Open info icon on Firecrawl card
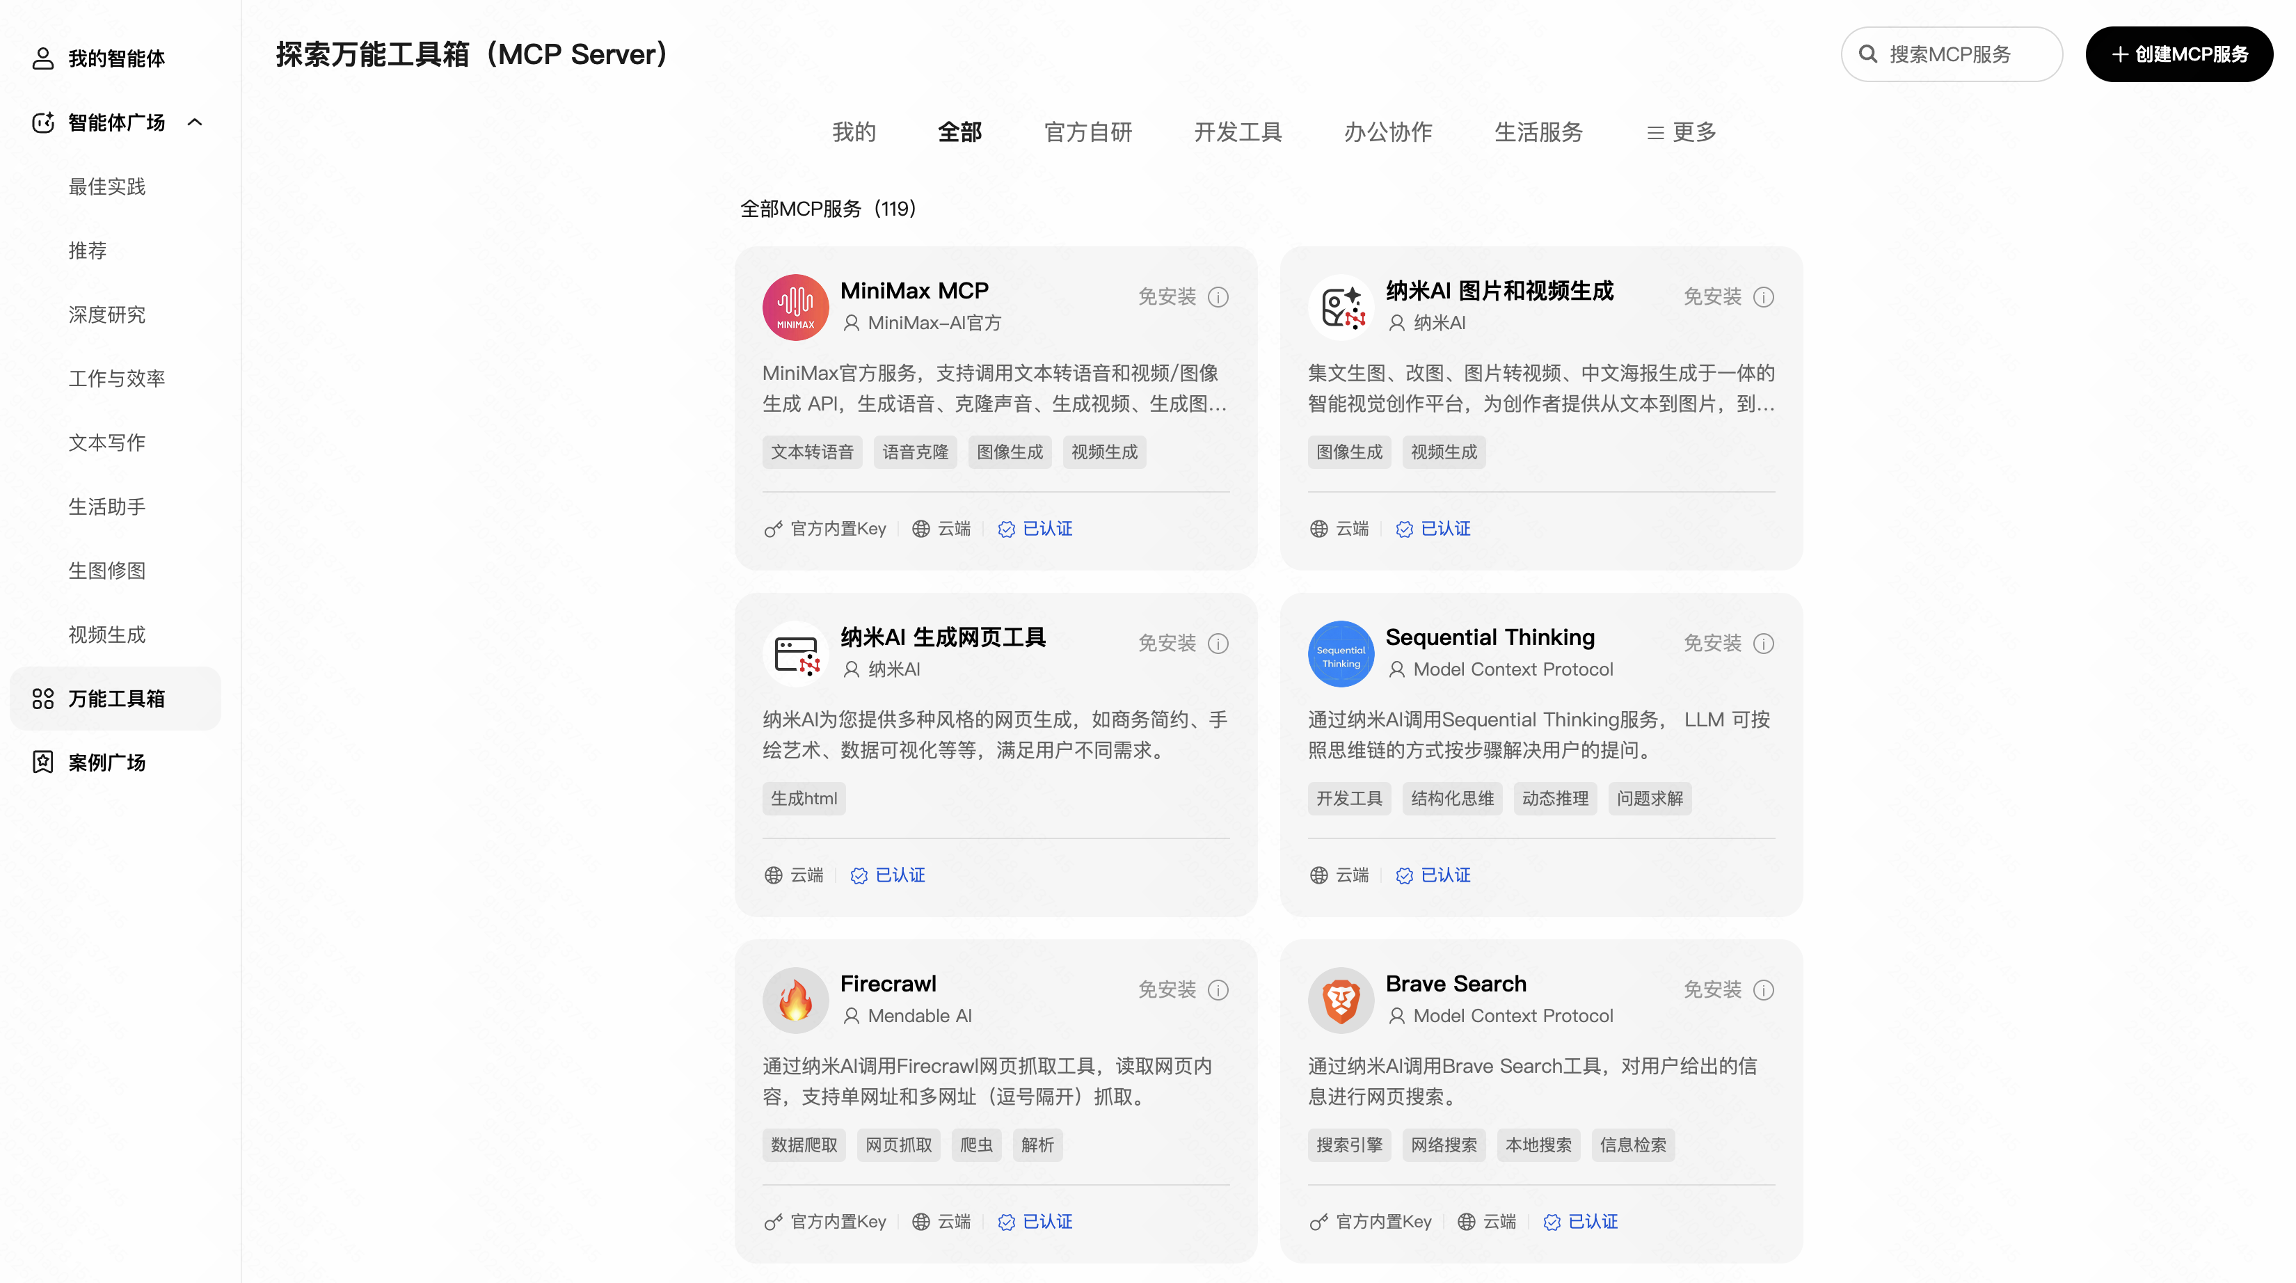Screen dimensions: 2296x1283 tap(1218, 991)
